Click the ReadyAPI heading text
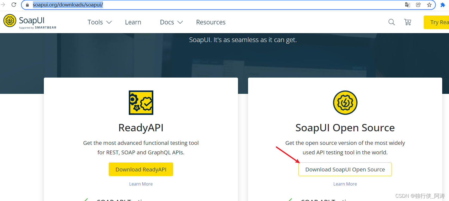This screenshot has width=449, height=201. [x=141, y=128]
